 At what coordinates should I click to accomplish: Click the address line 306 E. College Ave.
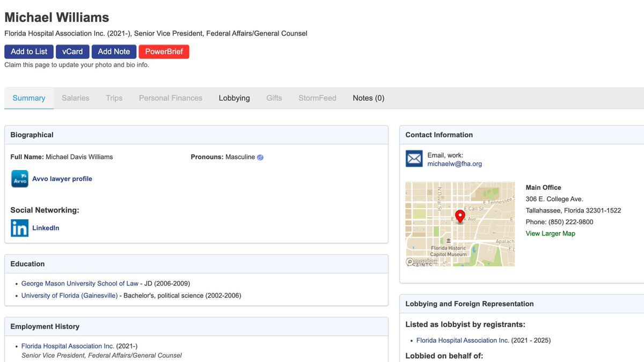pyautogui.click(x=554, y=199)
